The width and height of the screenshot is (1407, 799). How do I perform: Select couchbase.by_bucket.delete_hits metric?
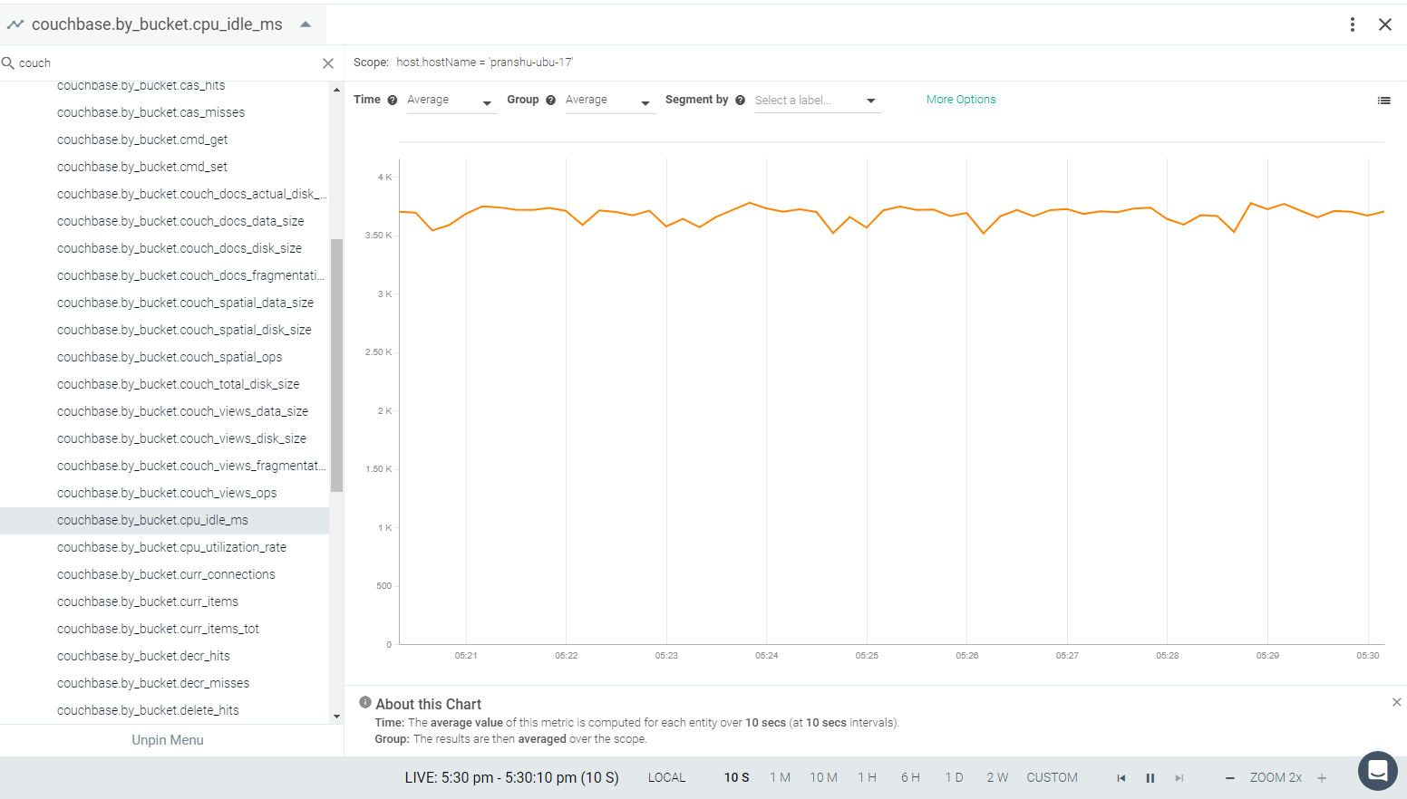point(164,710)
